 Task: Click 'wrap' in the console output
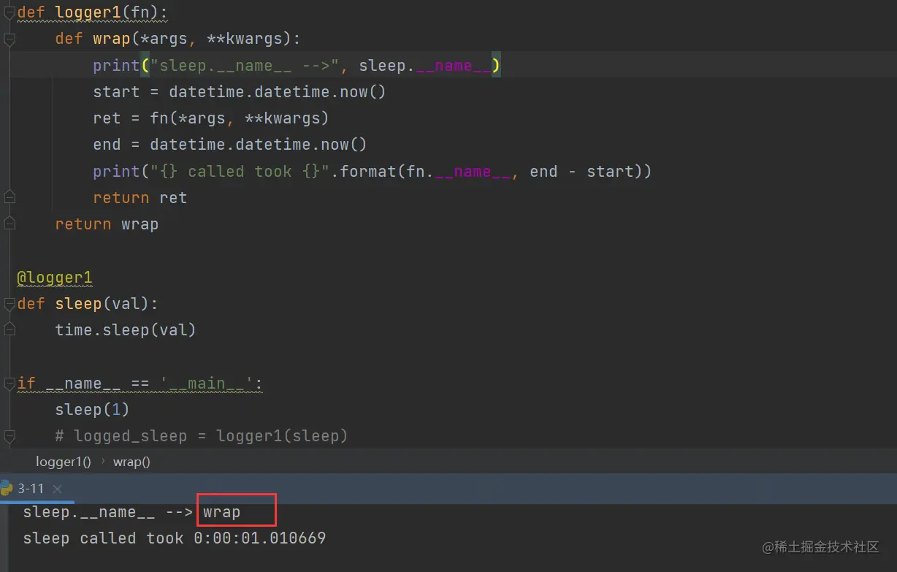pyautogui.click(x=222, y=512)
